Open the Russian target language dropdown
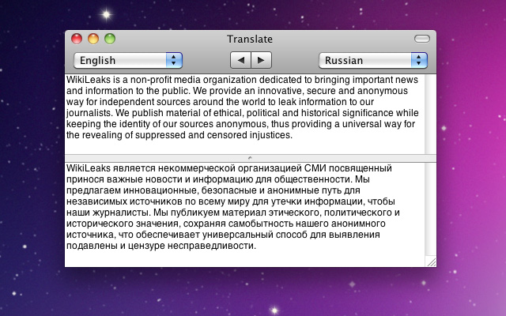The image size is (506, 316). point(372,60)
